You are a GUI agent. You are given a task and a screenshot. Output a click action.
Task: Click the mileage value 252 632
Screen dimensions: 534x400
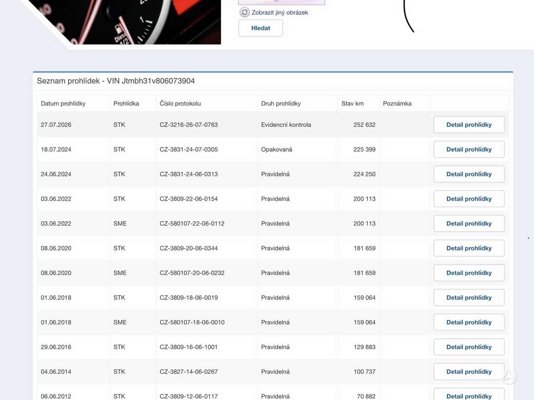[x=364, y=125]
